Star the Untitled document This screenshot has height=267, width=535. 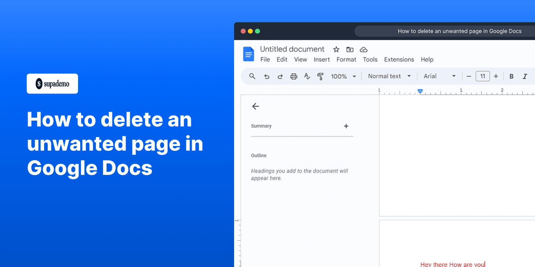click(x=336, y=49)
